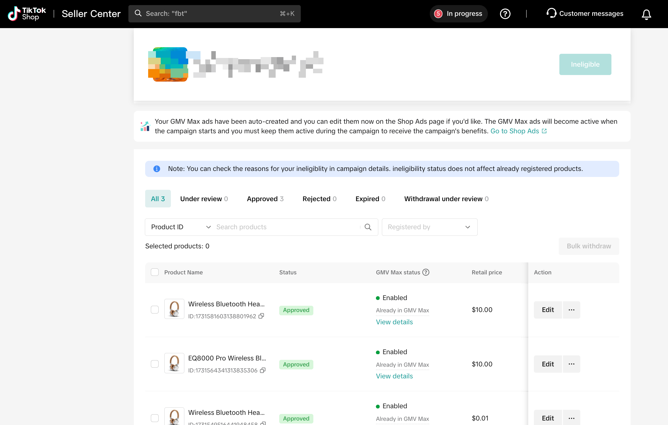The width and height of the screenshot is (668, 425).
Task: Open the help question mark icon
Action: pos(505,14)
